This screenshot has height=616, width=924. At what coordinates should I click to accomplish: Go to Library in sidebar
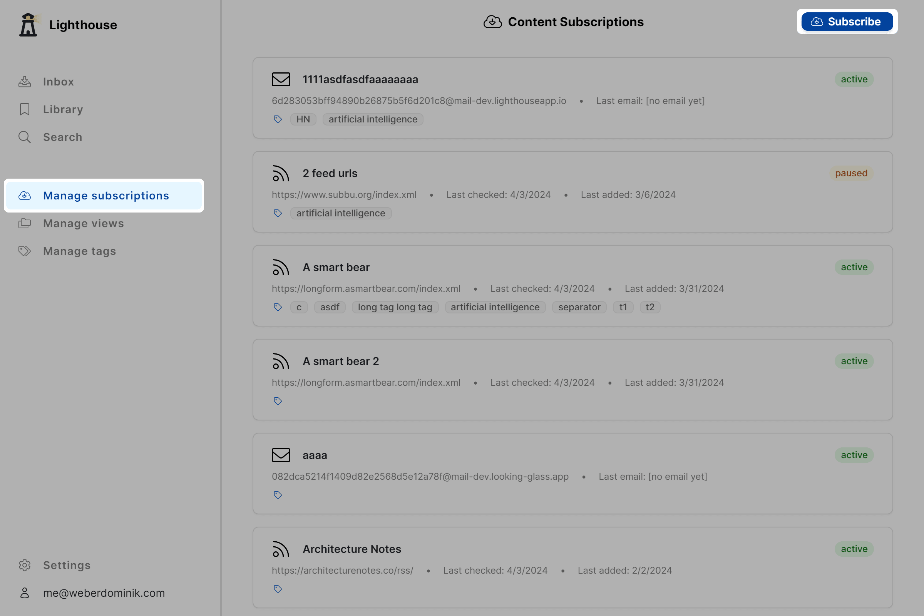tap(63, 110)
